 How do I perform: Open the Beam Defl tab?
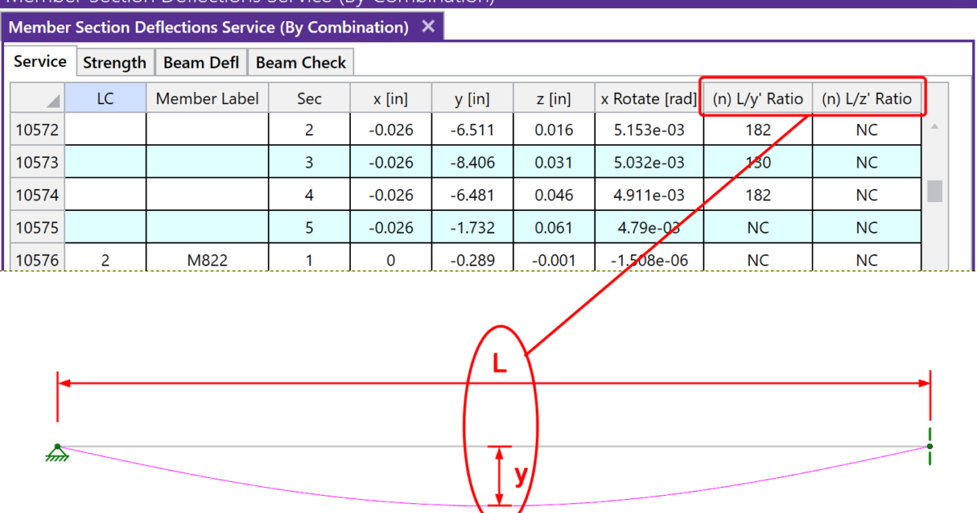click(201, 61)
